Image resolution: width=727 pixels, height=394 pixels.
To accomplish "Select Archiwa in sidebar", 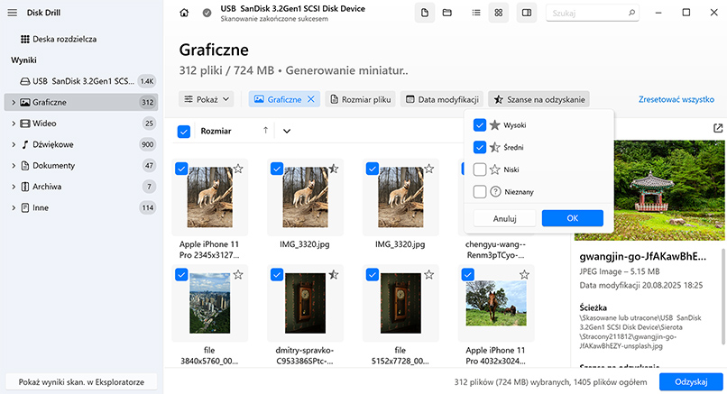I will (81, 187).
